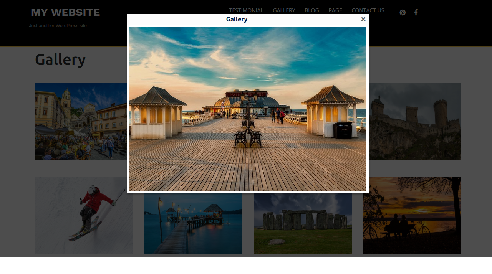Click the MY WEBSITE site title
The image size is (492, 274).
[65, 12]
